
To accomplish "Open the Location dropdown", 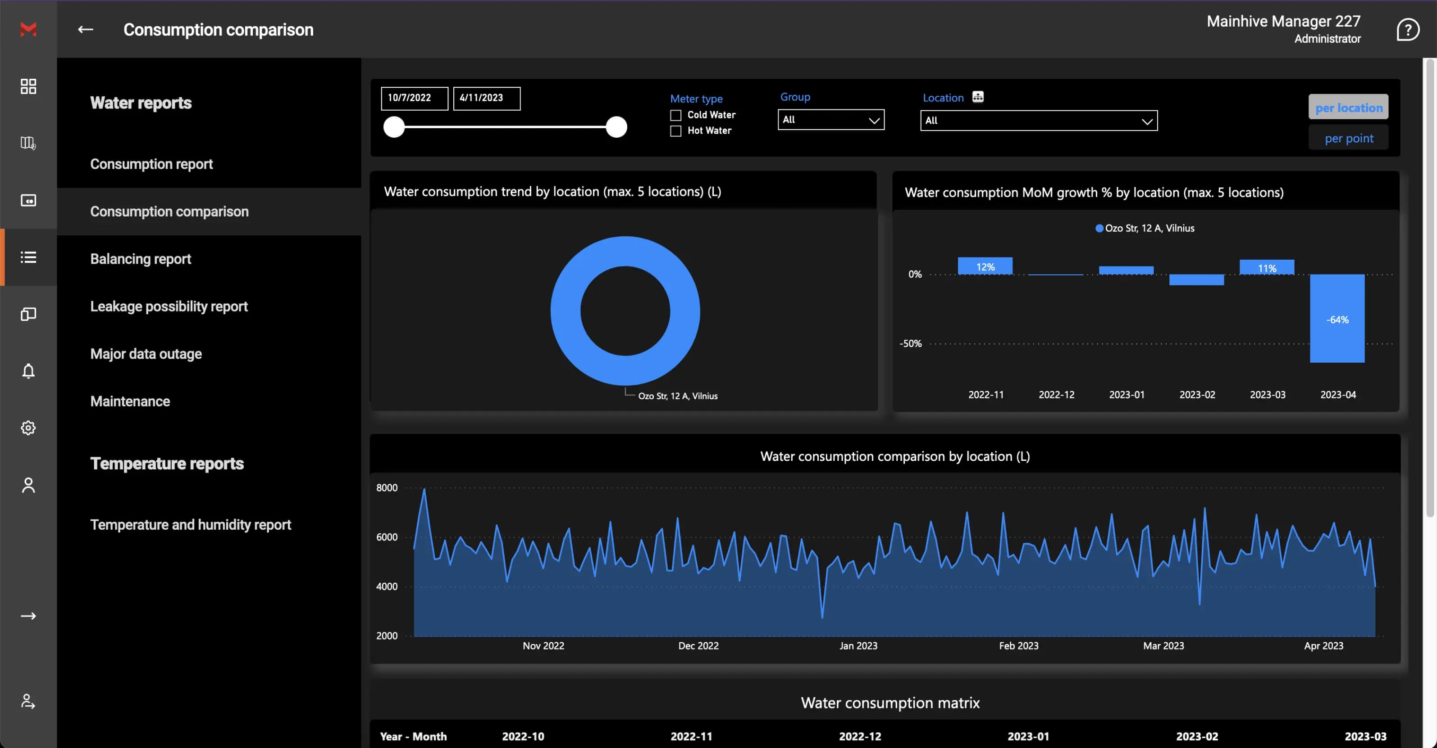I will 1038,121.
